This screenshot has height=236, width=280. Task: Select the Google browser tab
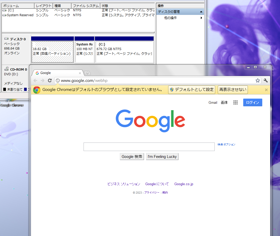[58, 73]
